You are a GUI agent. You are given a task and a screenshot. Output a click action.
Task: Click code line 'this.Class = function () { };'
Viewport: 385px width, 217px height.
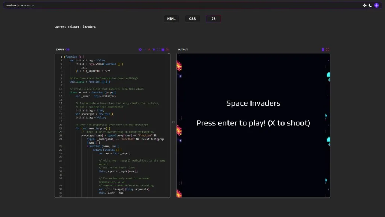(x=90, y=82)
